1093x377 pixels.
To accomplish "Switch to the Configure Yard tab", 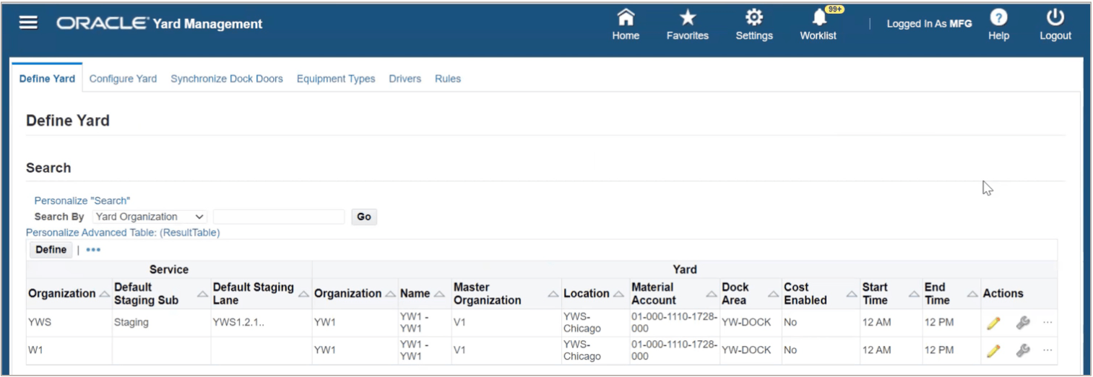I will coord(123,79).
